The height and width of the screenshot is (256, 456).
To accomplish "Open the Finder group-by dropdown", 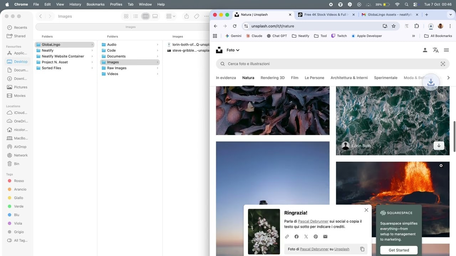I will [x=170, y=16].
